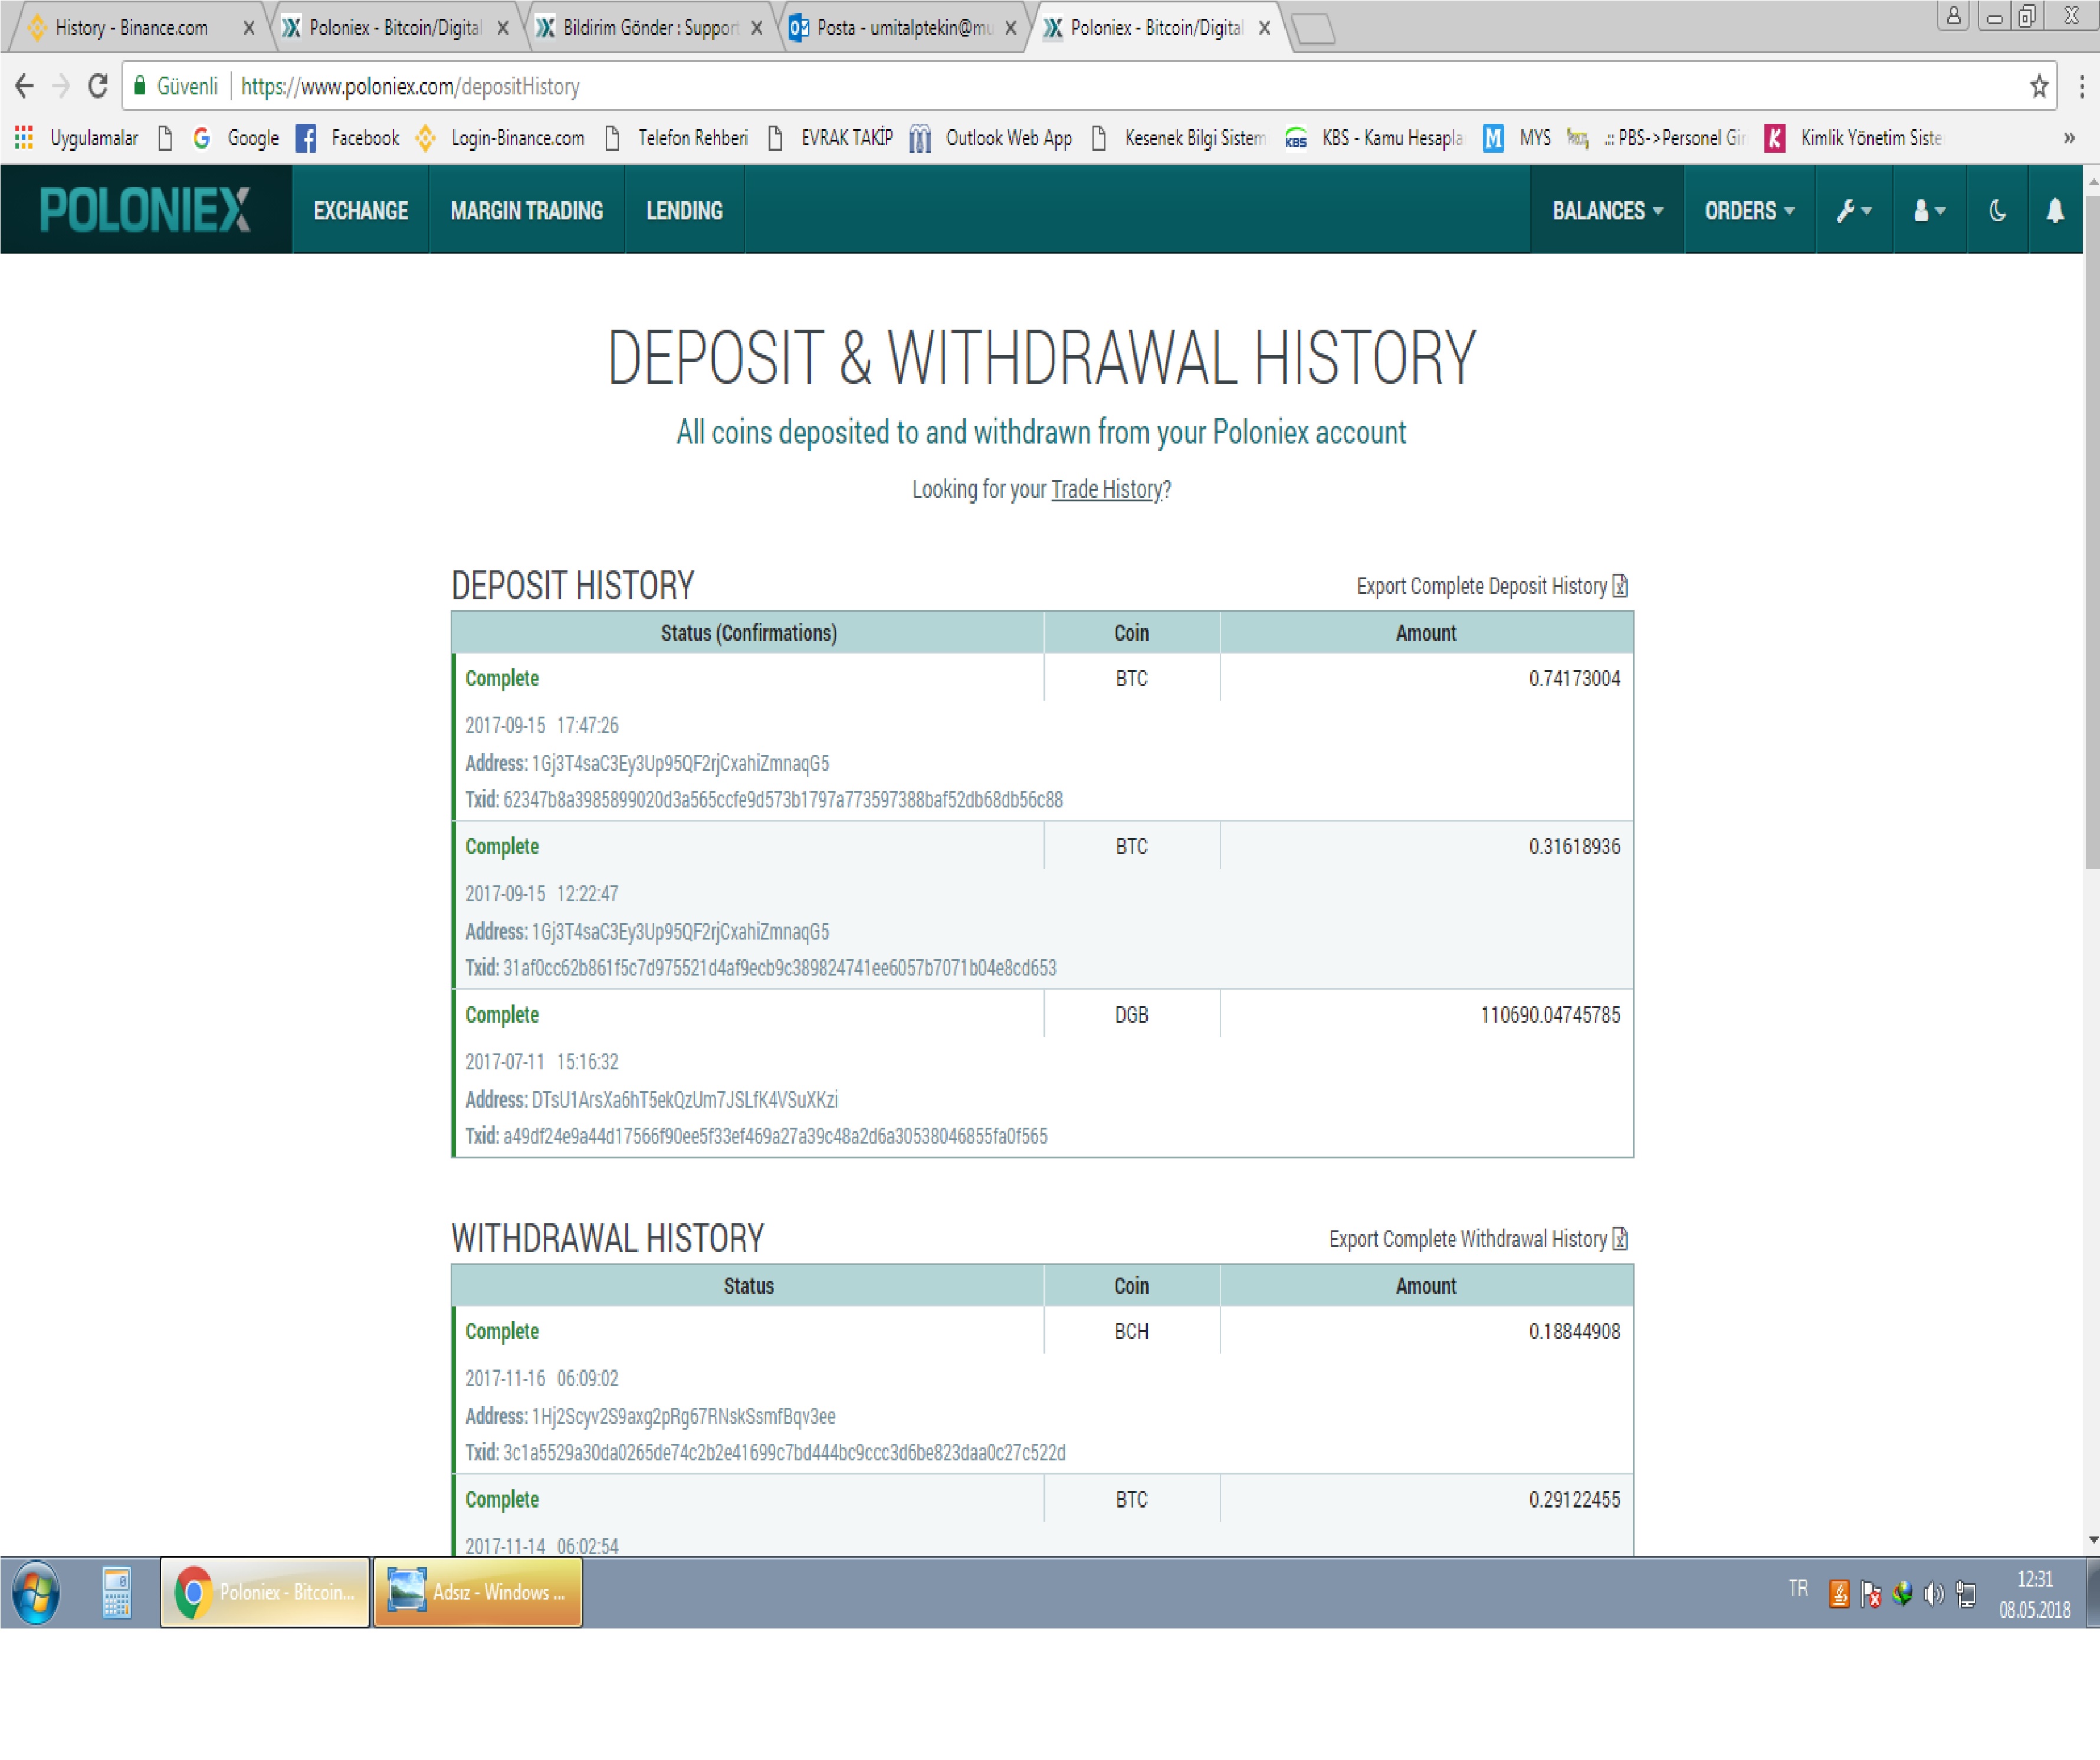This screenshot has height=1760, width=2100.
Task: Open the Chrome three-dot menu
Action: pyautogui.click(x=2082, y=86)
